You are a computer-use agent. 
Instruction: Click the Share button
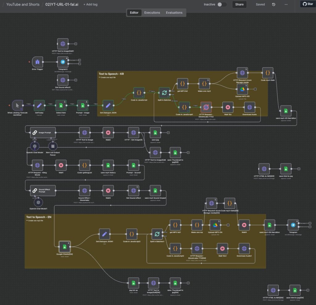(239, 4)
